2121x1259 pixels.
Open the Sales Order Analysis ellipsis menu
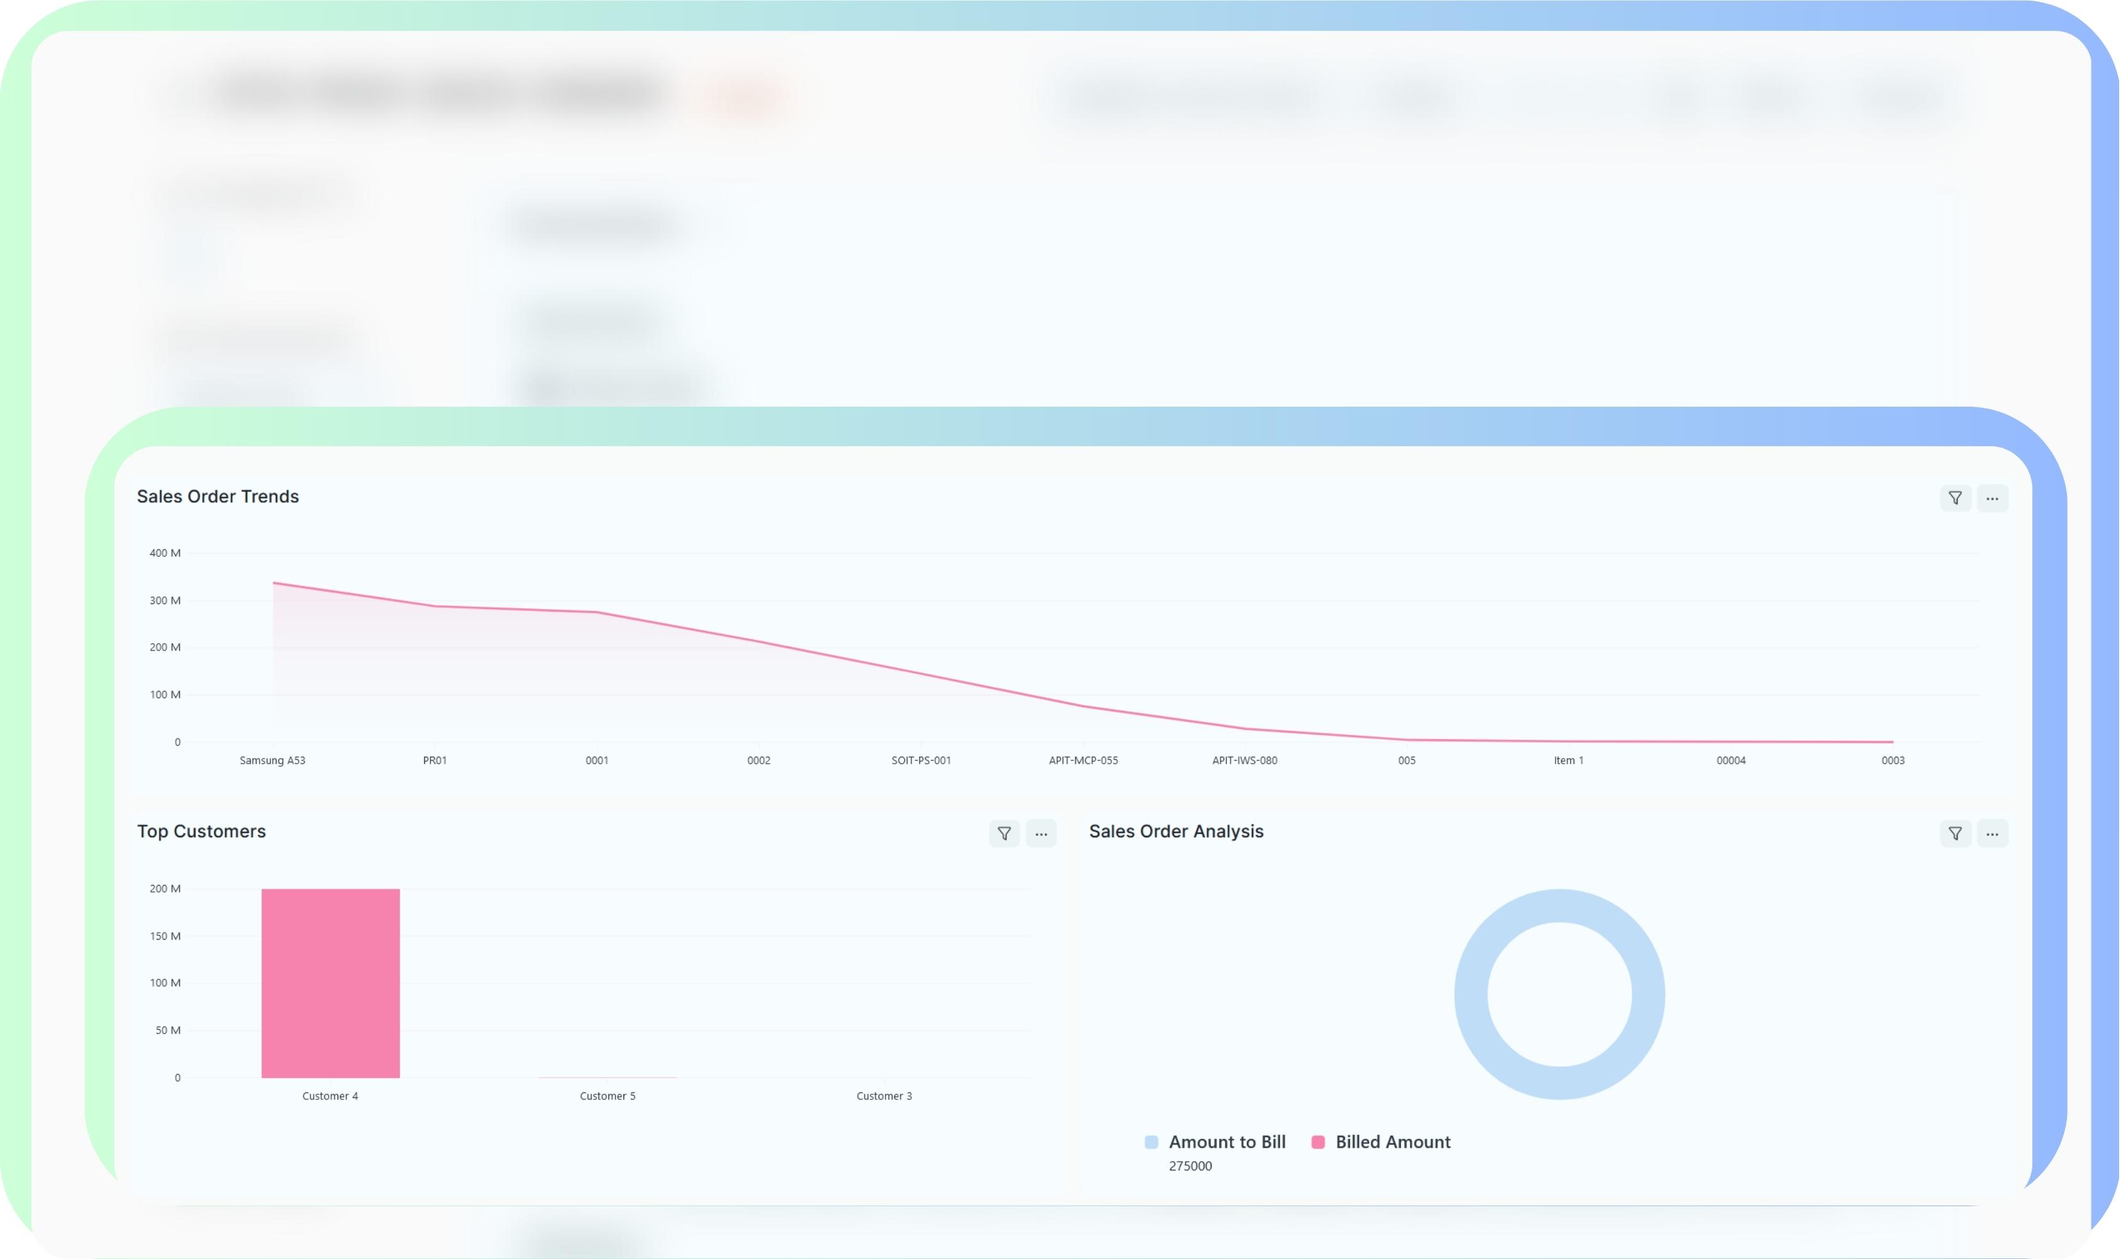pos(1993,834)
